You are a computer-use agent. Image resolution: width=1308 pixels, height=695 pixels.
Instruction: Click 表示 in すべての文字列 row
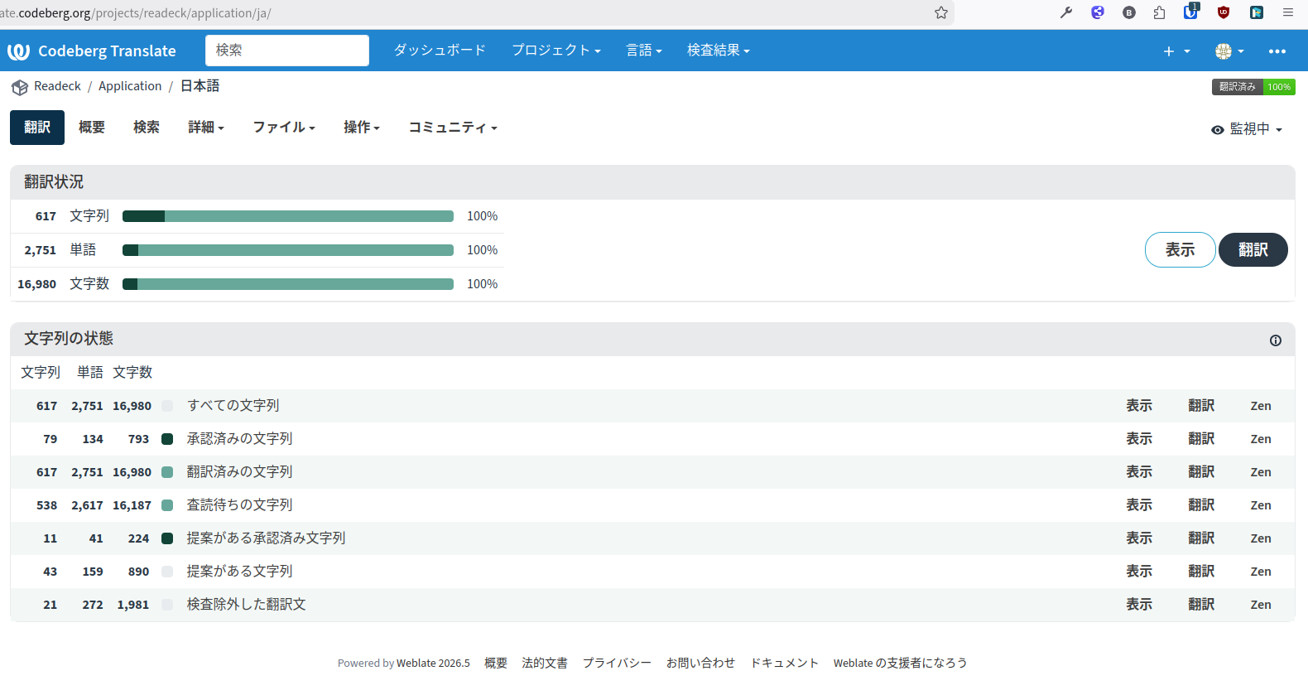click(x=1139, y=406)
